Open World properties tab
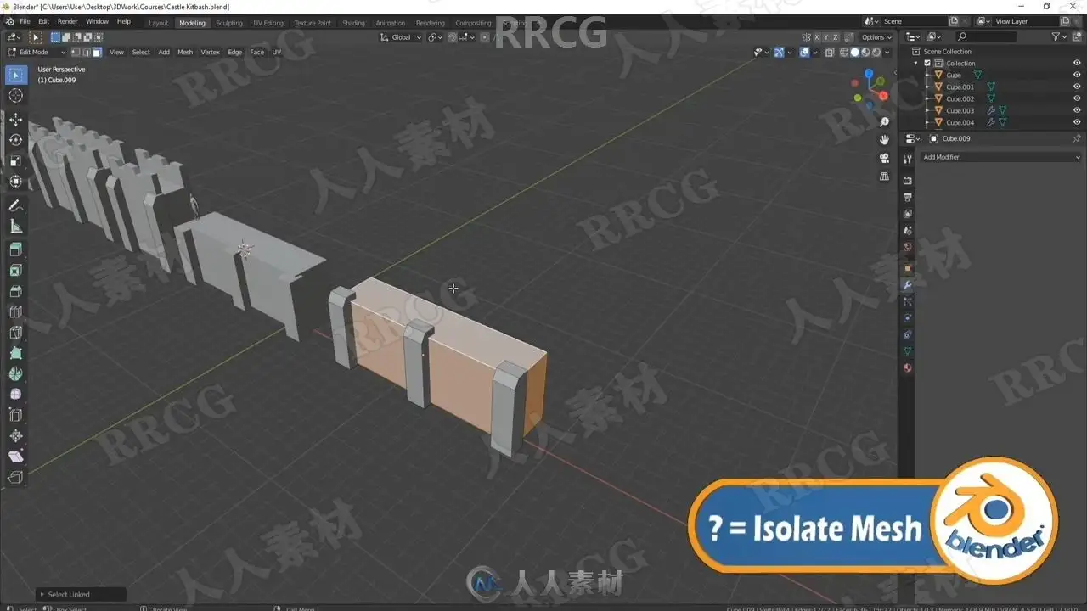The image size is (1087, 611). pos(907,248)
